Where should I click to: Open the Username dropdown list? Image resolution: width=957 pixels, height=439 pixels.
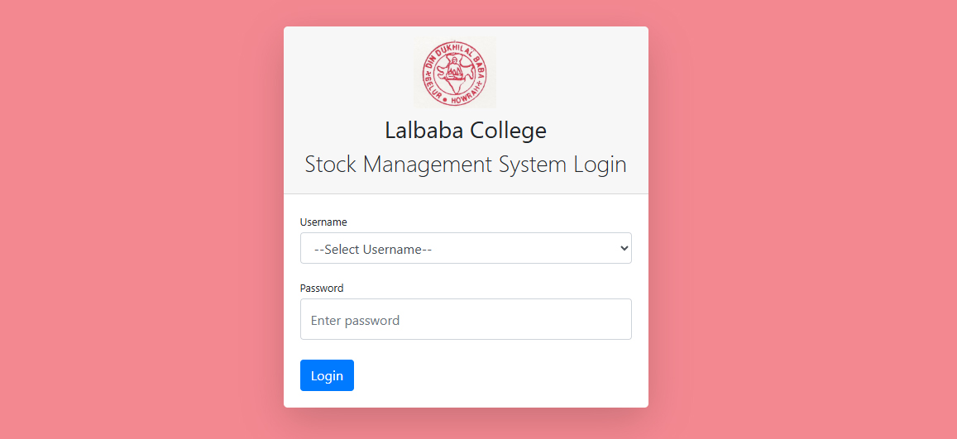click(x=466, y=248)
